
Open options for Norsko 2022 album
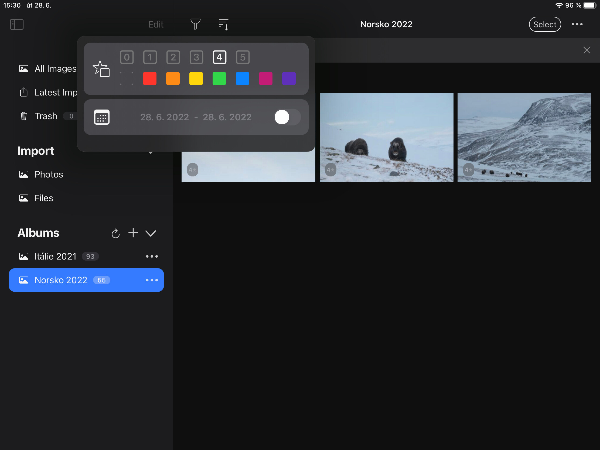click(x=152, y=280)
